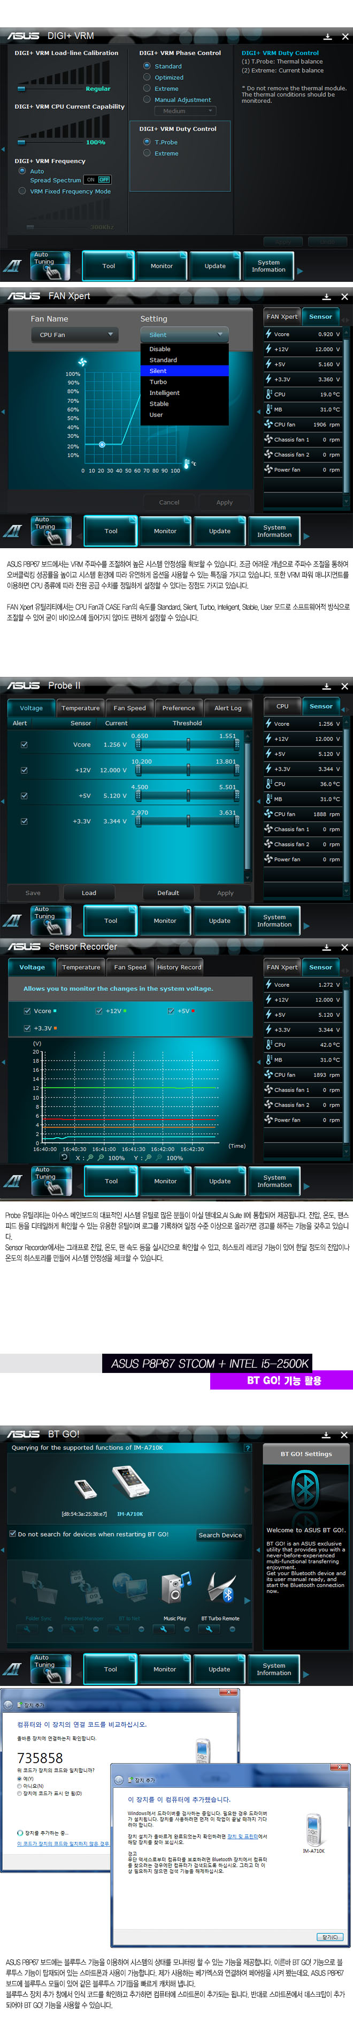The image size is (353, 2030).
Task: Click Default button in Probe II
Action: pos(167,893)
